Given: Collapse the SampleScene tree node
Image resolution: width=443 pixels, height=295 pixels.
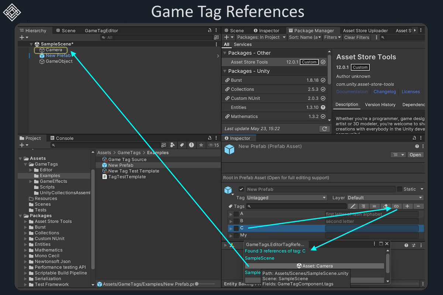Looking at the screenshot, I should pos(31,44).
